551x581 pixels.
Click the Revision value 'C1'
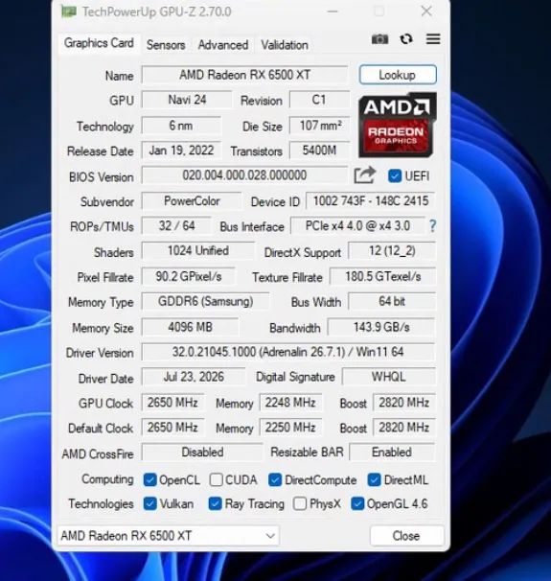[319, 100]
